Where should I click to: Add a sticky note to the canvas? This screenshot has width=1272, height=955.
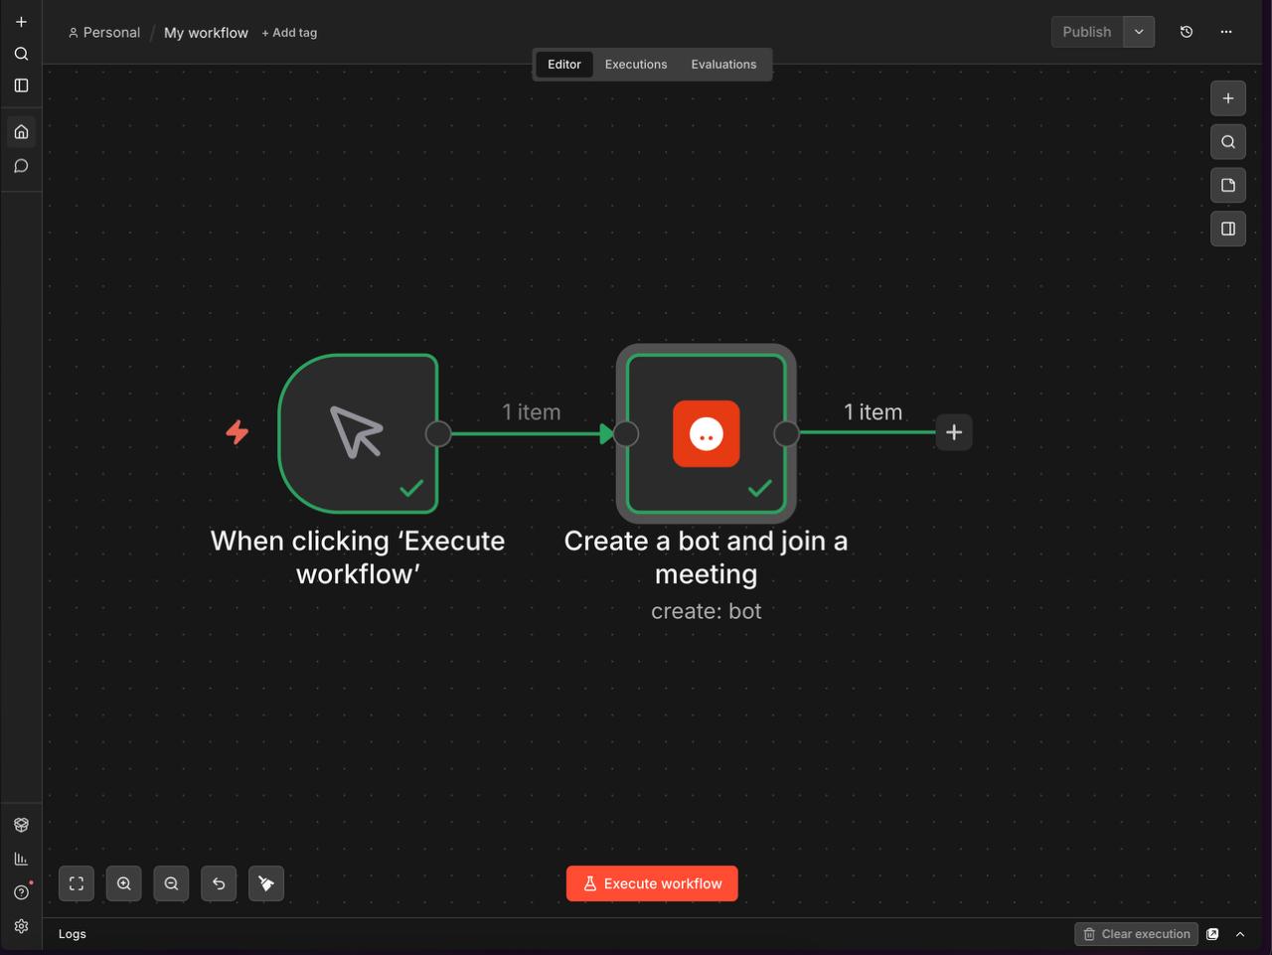pos(1228,186)
